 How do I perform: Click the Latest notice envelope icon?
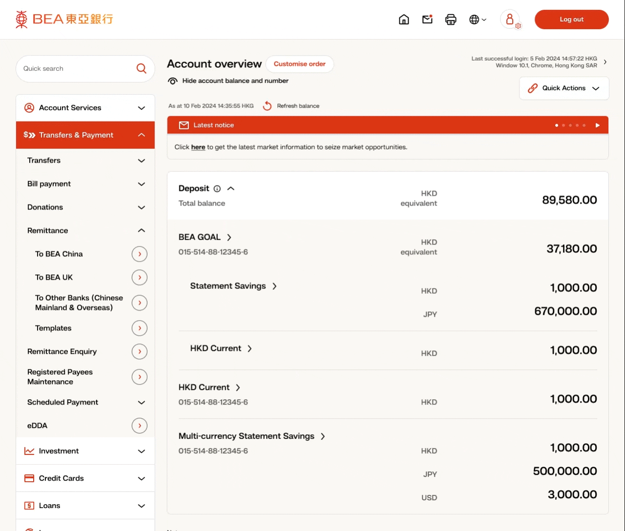tap(184, 125)
